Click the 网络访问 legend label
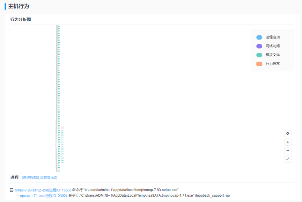Screen dimensions: 302x202 (x=273, y=46)
